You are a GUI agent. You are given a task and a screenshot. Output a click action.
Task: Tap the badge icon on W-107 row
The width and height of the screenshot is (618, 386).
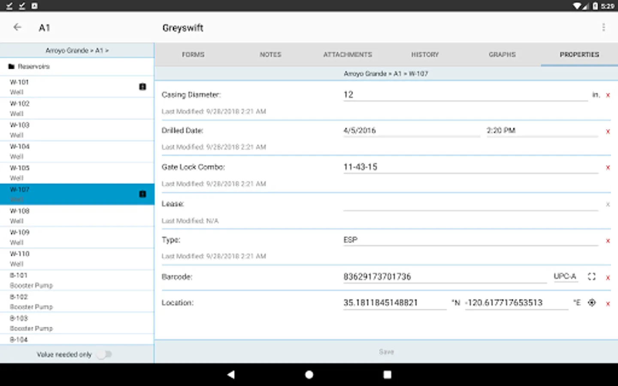coord(142,194)
